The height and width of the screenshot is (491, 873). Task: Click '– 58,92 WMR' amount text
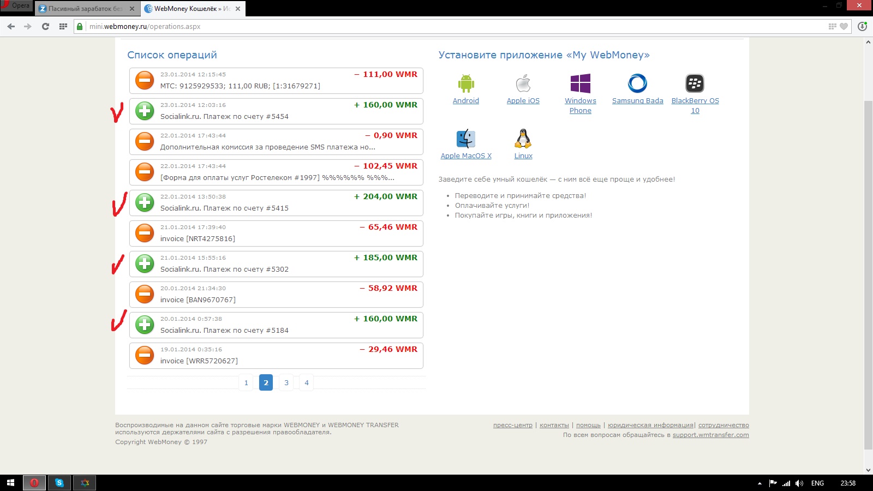[388, 288]
